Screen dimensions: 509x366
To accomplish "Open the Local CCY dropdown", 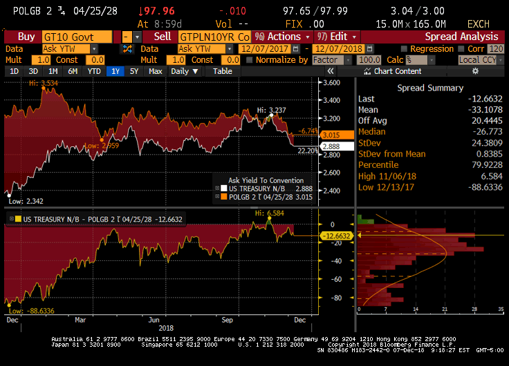I will pyautogui.click(x=501, y=60).
